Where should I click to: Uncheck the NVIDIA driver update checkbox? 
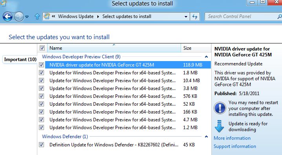click(x=42, y=65)
